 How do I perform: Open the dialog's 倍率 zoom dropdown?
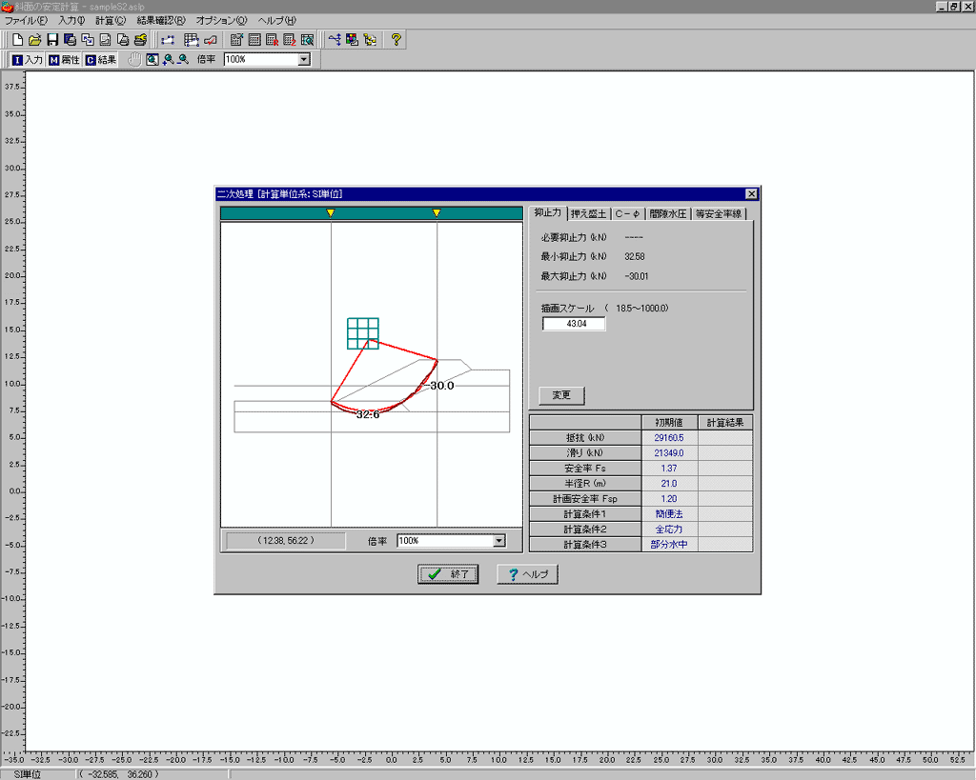click(x=498, y=541)
